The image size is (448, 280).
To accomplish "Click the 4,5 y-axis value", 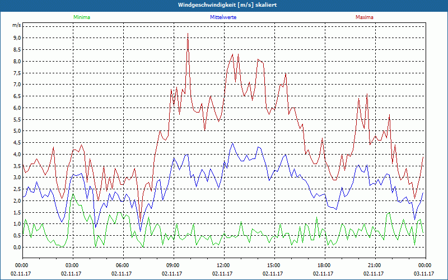I will 17,143.
